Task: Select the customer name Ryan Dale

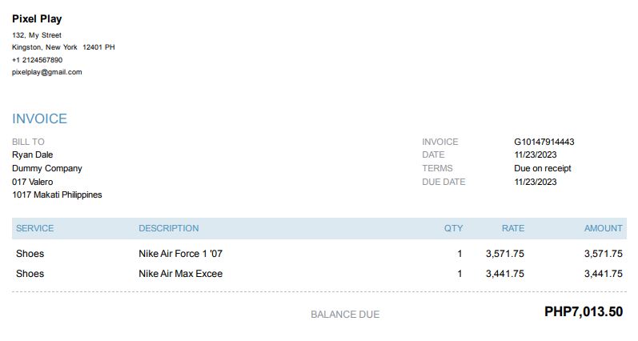Action: click(32, 154)
